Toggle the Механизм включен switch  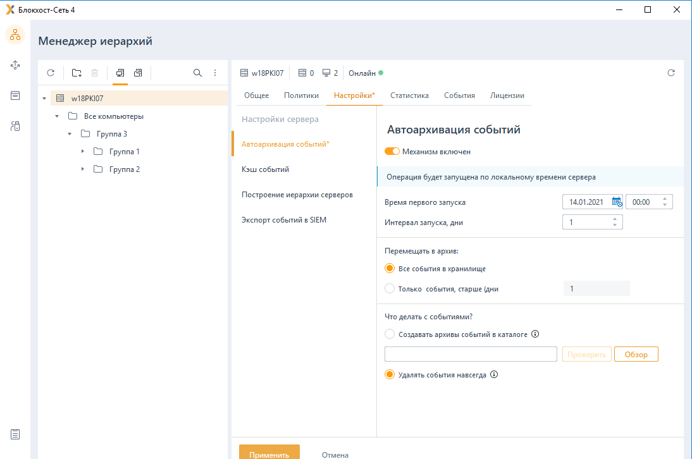pos(392,151)
